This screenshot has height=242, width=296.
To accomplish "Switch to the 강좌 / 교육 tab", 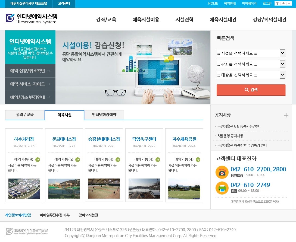I will point(25,115).
